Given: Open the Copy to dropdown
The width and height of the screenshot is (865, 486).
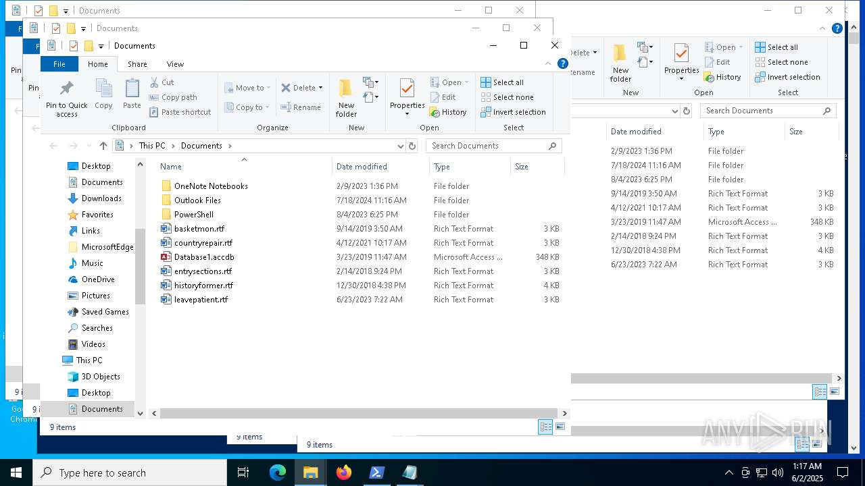Looking at the screenshot, I should (247, 107).
